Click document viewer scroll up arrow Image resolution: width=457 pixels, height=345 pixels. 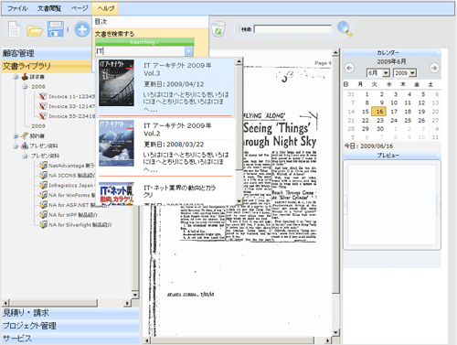click(335, 52)
